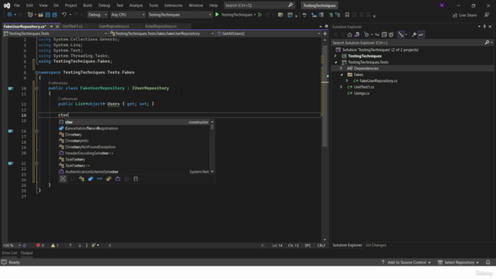Click the notifications bell in status bar
Screen dimensions: 496x279
[488, 262]
